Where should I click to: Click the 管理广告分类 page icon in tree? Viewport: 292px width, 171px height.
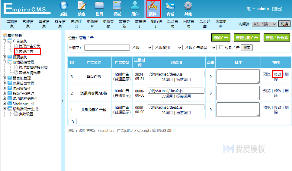pos(16,46)
